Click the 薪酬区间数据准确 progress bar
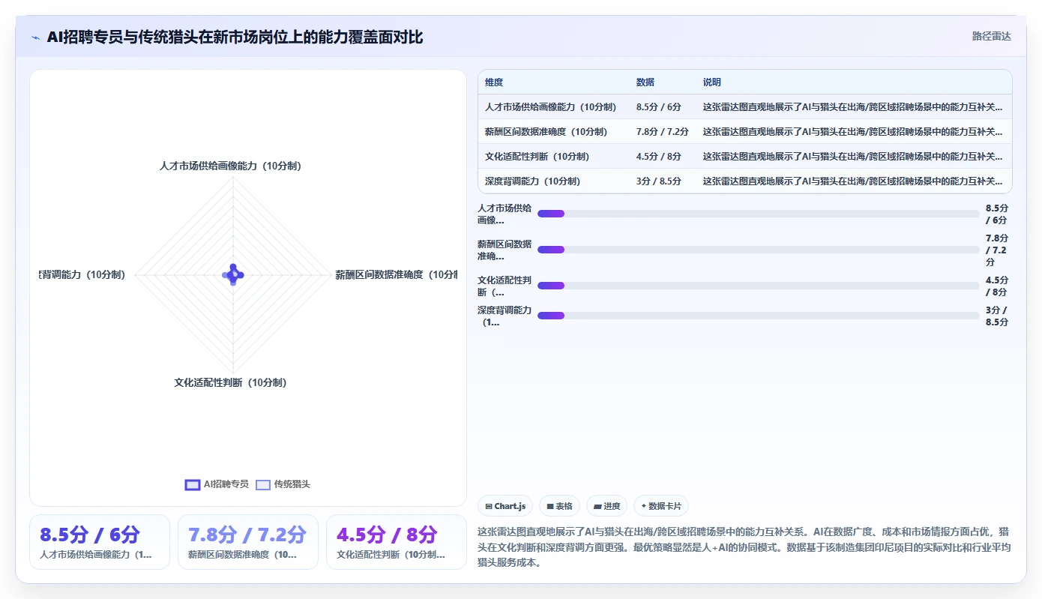The height and width of the screenshot is (599, 1042). tap(758, 250)
